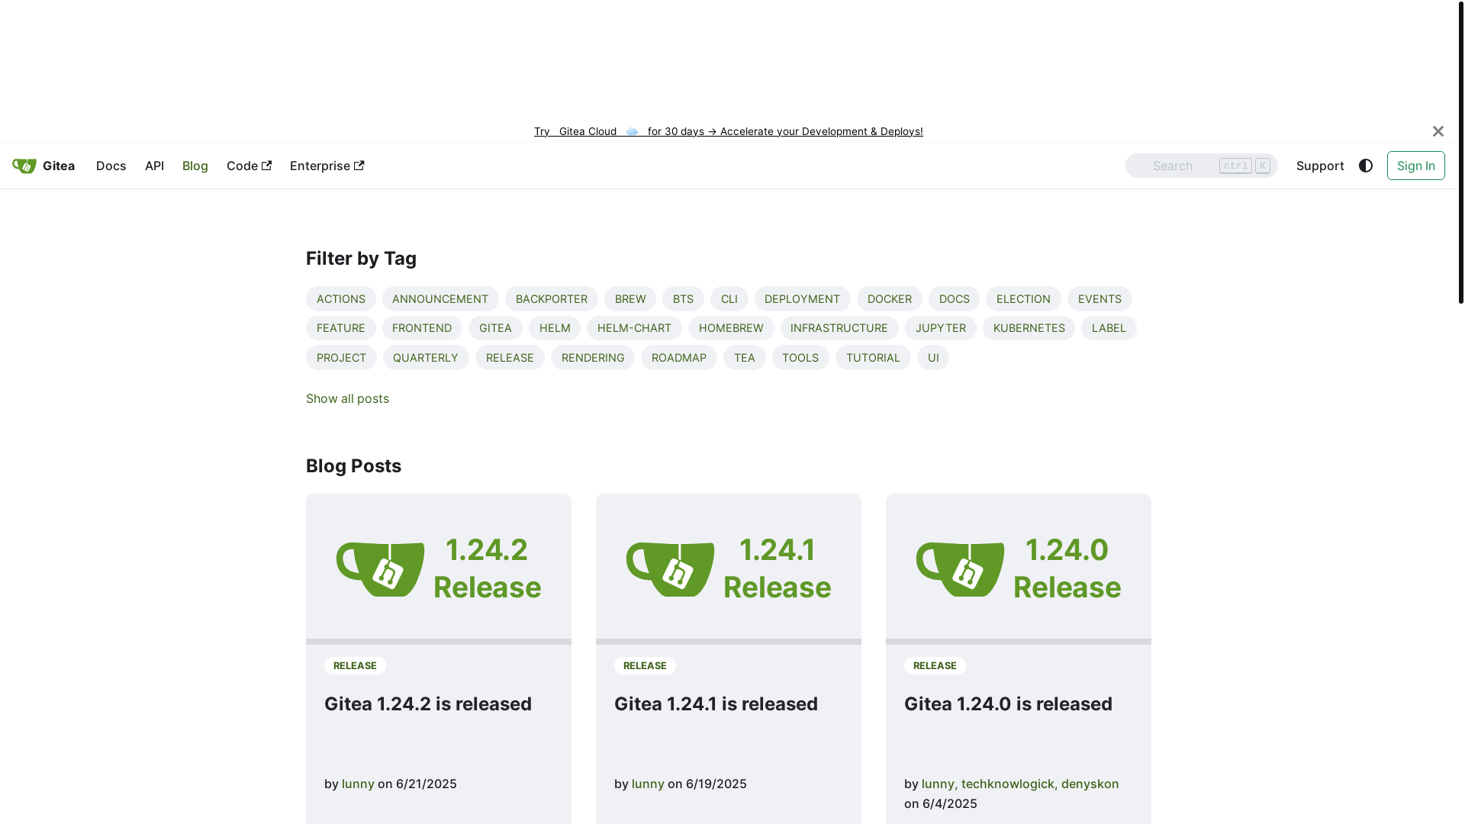Click the Gitea teacup logo in navbar
This screenshot has width=1465, height=824.
pyautogui.click(x=24, y=166)
